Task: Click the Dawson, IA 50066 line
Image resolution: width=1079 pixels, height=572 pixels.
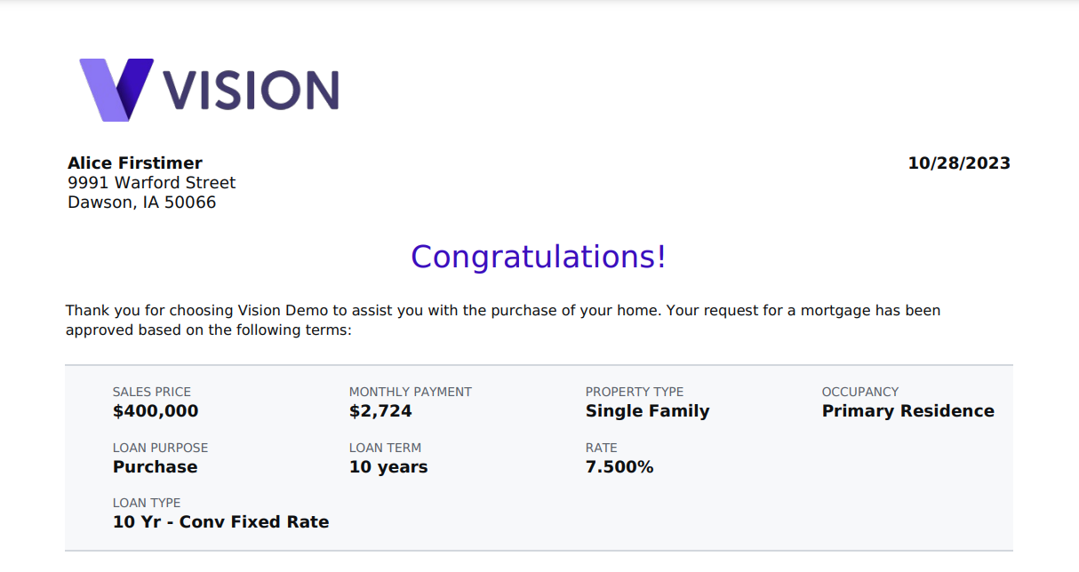Action: click(142, 203)
